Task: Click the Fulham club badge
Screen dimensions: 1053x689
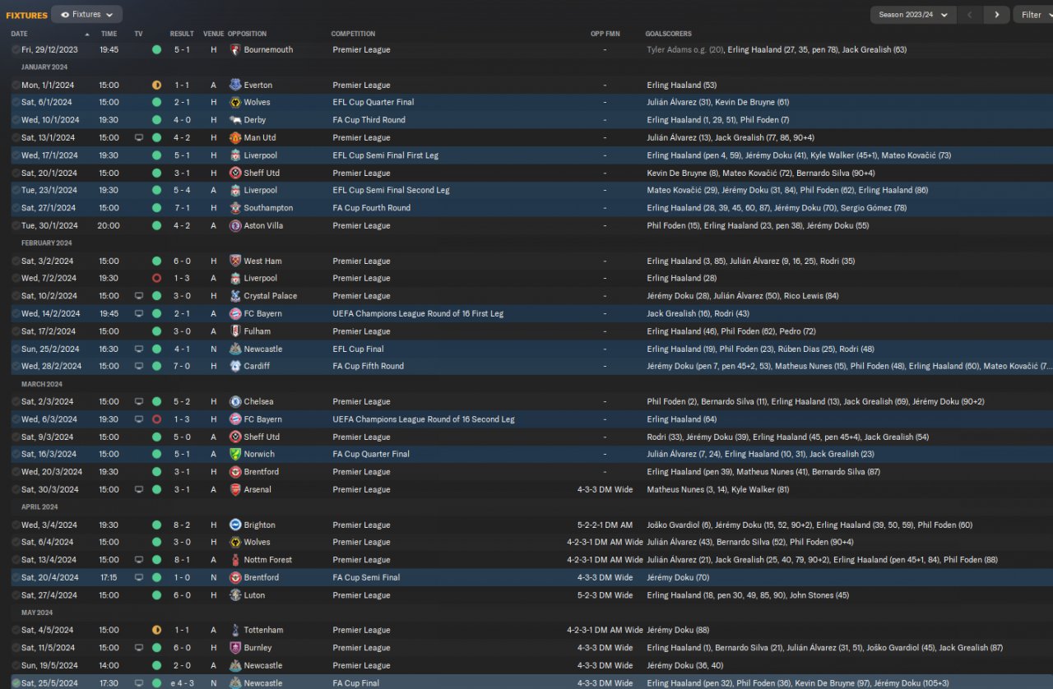Action: (235, 331)
